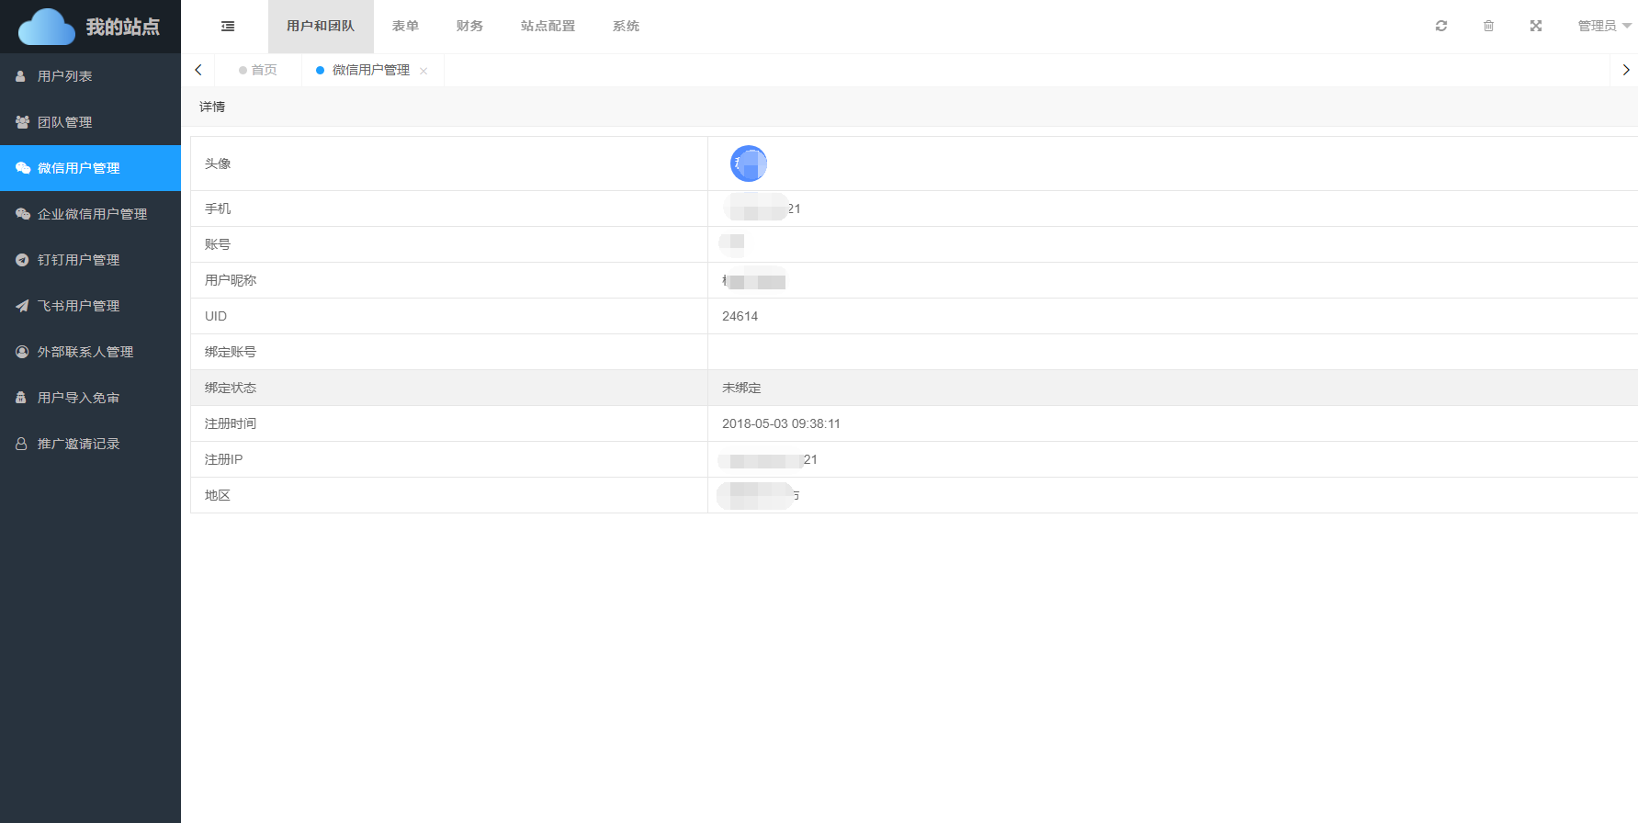
Task: Switch to the 表单 top menu
Action: [x=405, y=27]
